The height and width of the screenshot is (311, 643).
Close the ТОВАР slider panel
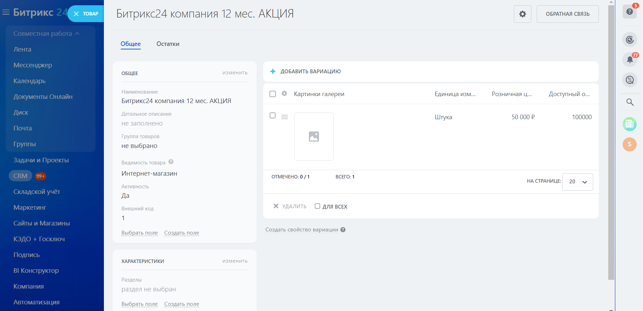click(x=76, y=14)
